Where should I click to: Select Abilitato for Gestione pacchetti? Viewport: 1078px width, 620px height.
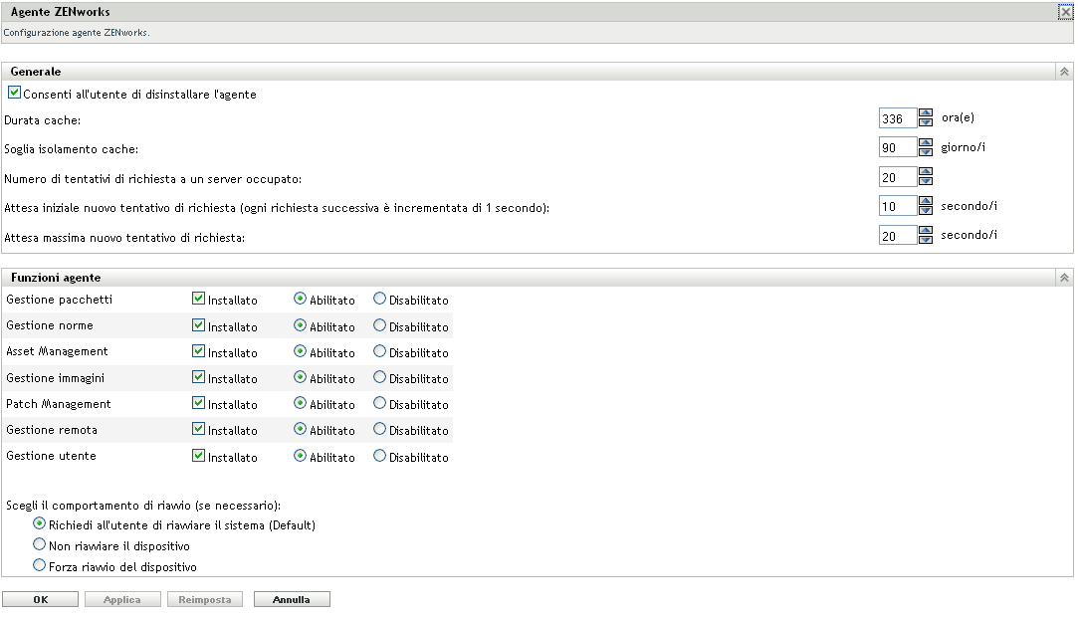coord(300,299)
